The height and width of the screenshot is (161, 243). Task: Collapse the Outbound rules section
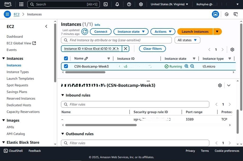coord(63,134)
